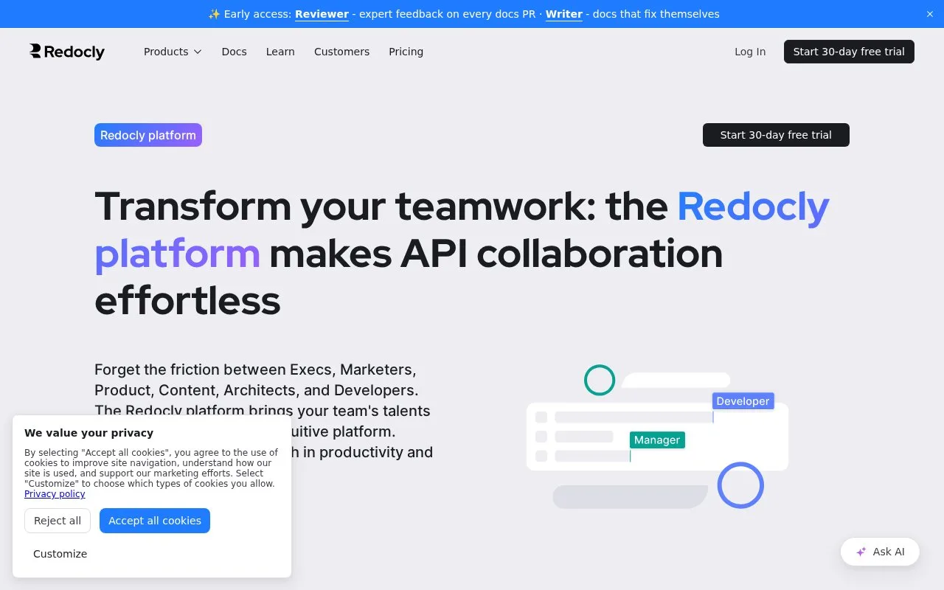Reject all cookies

pos(58,521)
